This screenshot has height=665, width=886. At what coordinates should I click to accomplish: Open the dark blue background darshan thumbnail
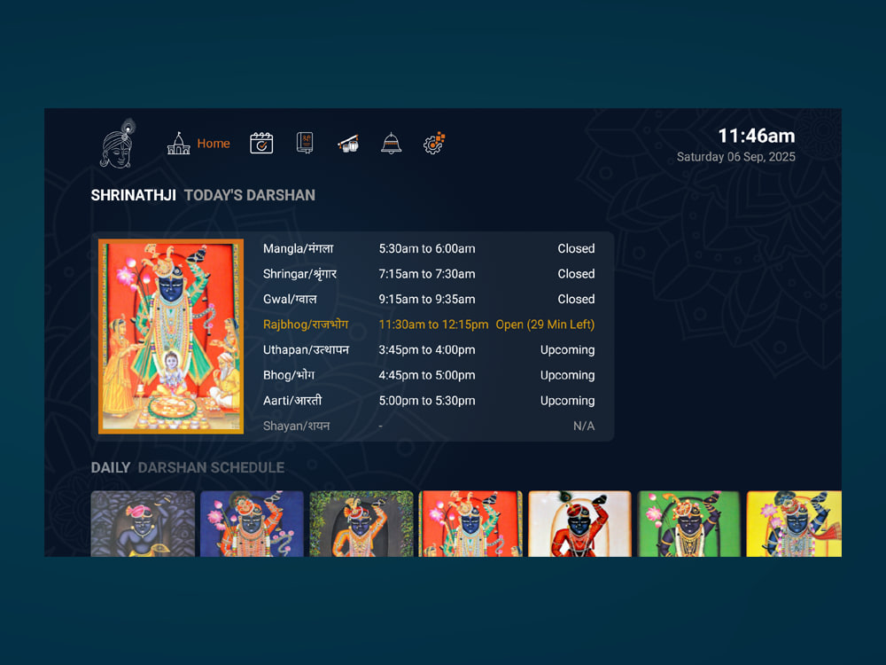pyautogui.click(x=252, y=524)
